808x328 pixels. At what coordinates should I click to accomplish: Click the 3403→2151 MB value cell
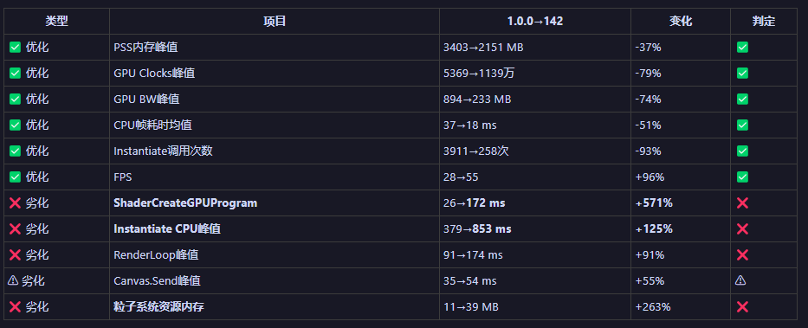coord(535,48)
